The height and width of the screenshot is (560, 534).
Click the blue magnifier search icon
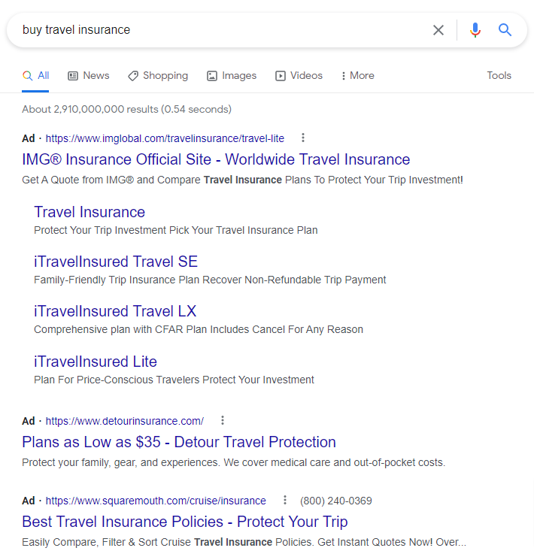505,30
